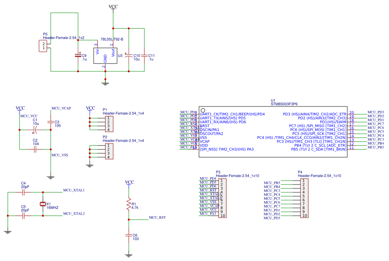Click the VDD pin name in U1

point(204,146)
